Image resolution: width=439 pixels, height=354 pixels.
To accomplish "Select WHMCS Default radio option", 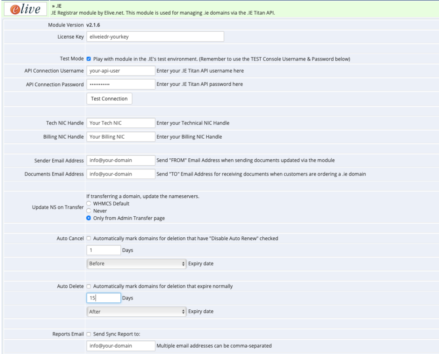I will pyautogui.click(x=89, y=203).
